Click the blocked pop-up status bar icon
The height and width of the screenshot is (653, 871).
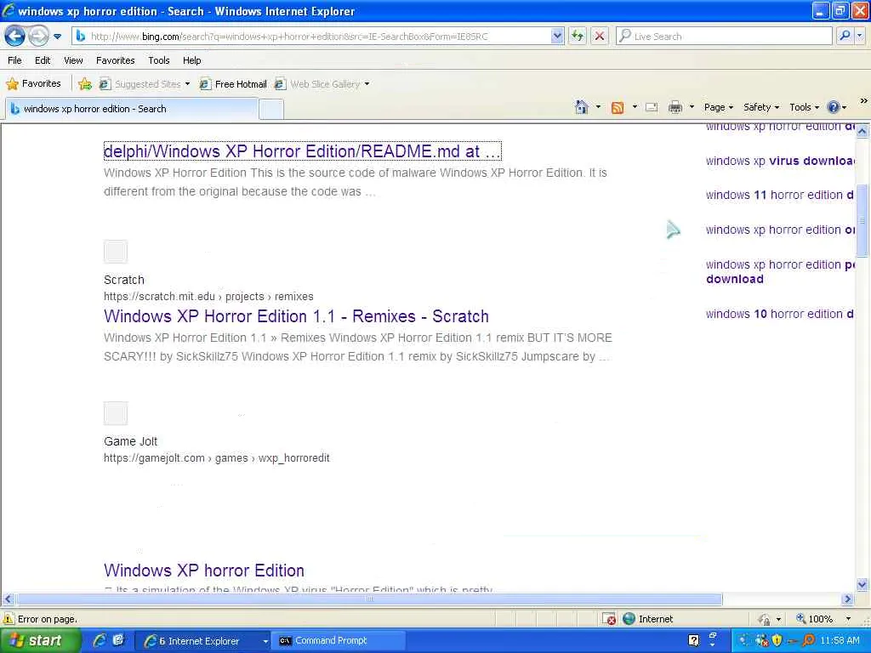[609, 619]
